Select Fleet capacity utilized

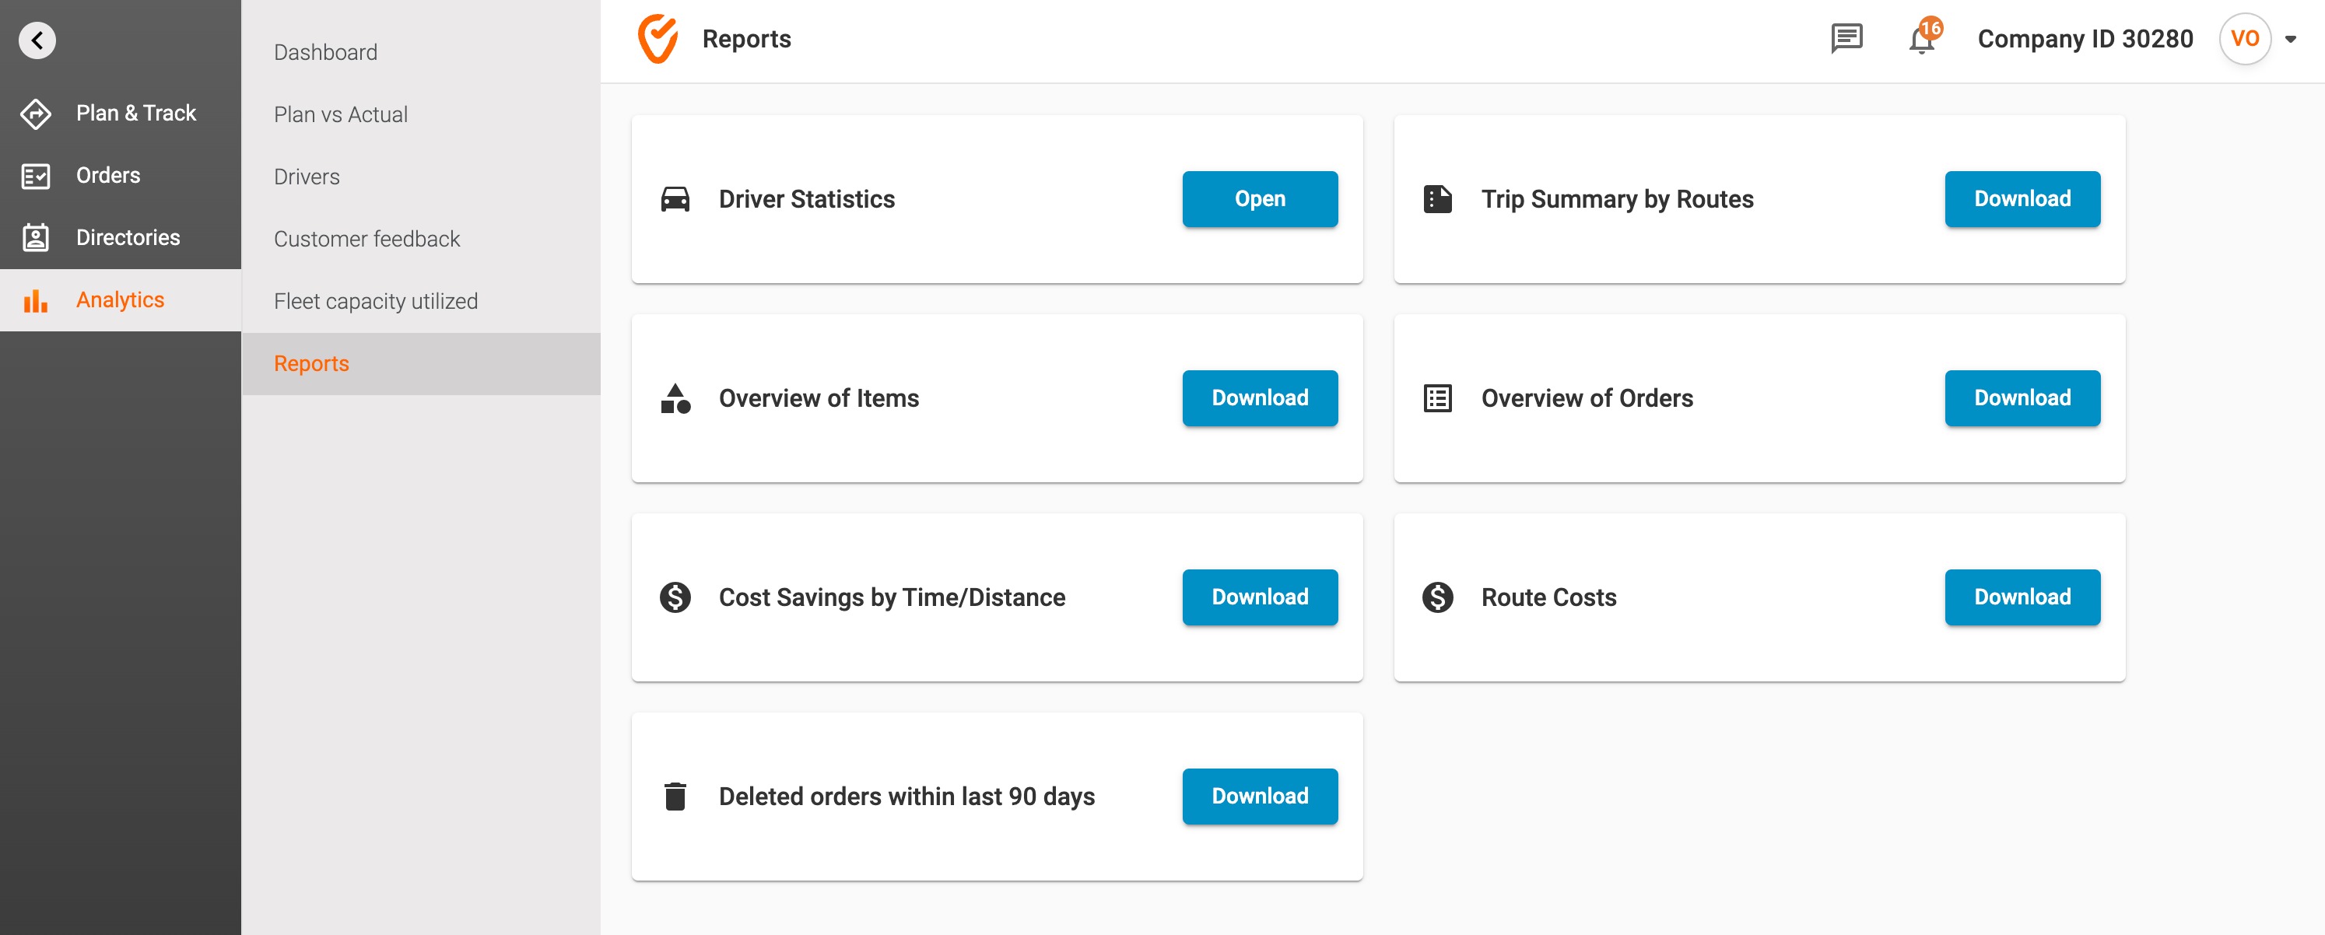coord(376,302)
